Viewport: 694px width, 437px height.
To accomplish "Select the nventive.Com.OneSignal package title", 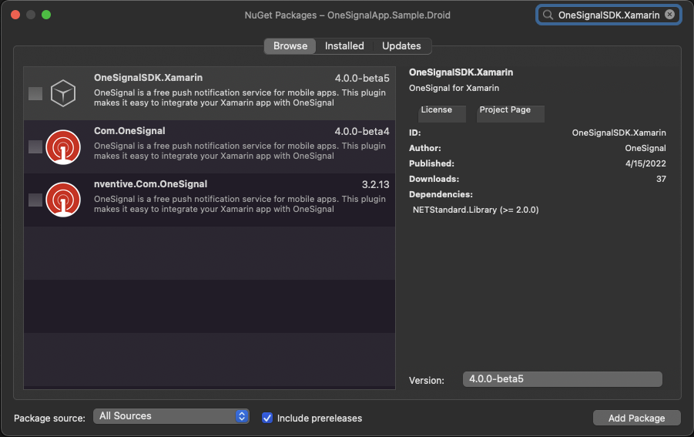I will (150, 183).
